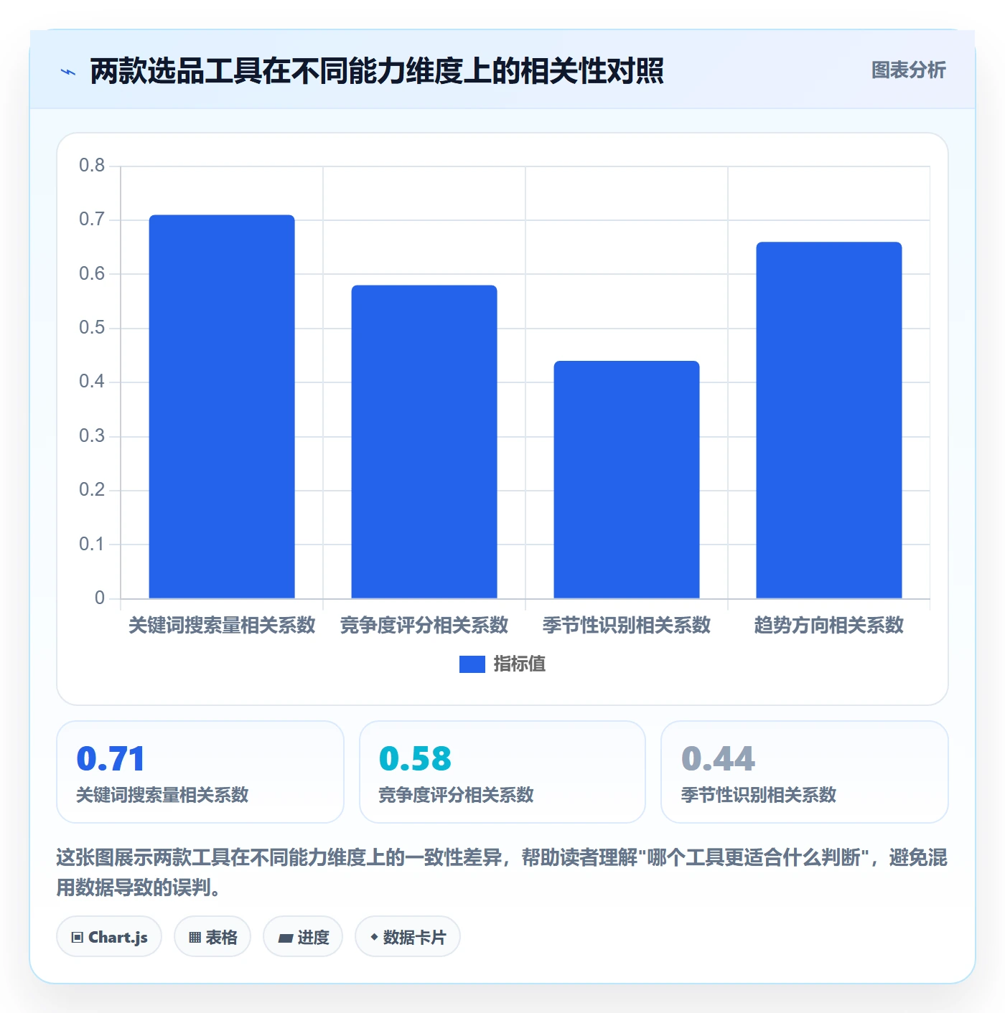Click the chart title 两款选品工具在不同能力维度上的相关性对照
The width and height of the screenshot is (1005, 1013).
point(377,71)
